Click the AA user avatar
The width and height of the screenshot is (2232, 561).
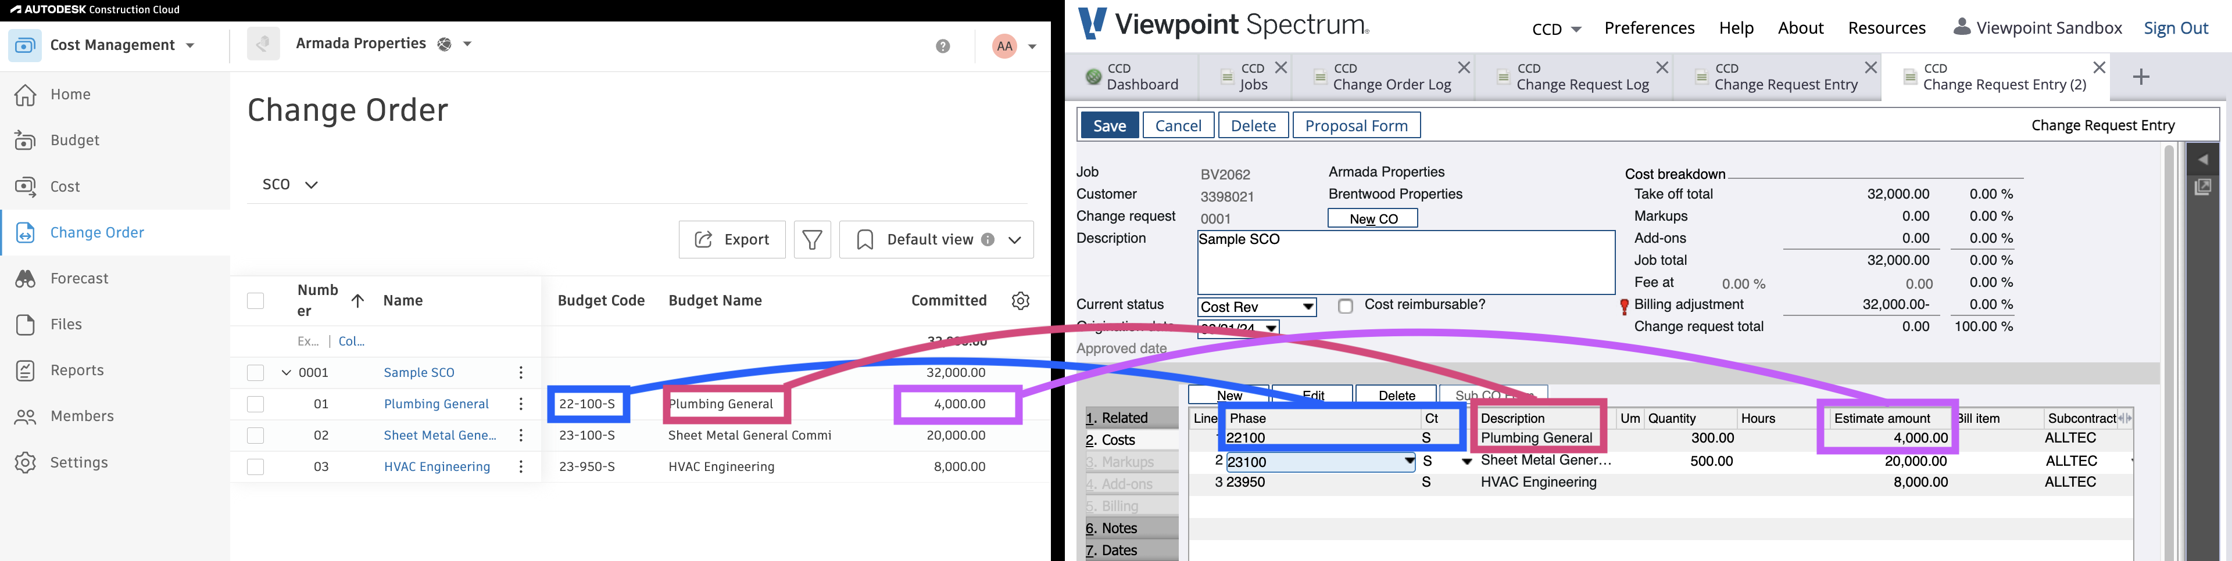coord(1004,46)
